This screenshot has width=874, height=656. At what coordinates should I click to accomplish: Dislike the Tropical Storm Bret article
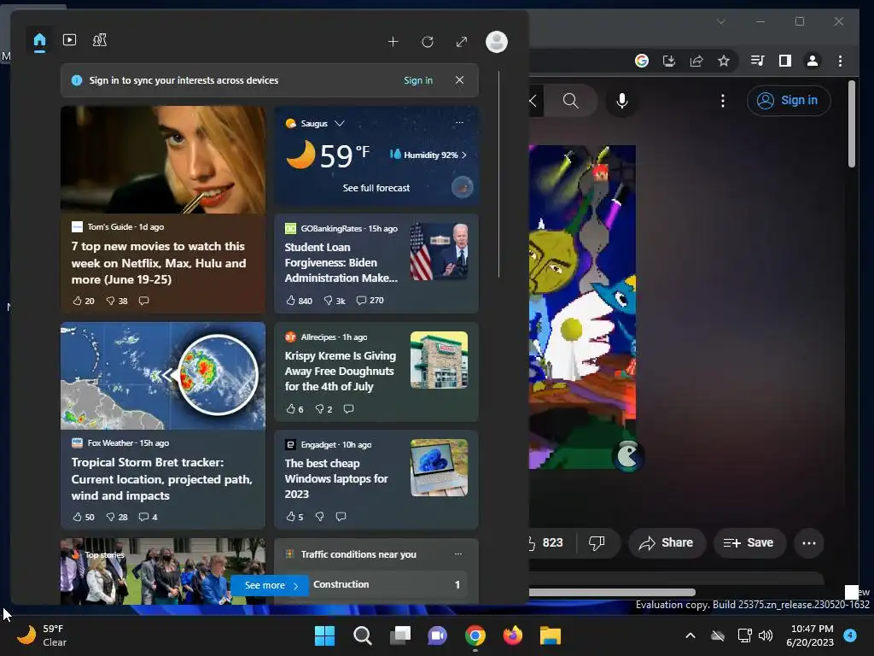pos(117,517)
